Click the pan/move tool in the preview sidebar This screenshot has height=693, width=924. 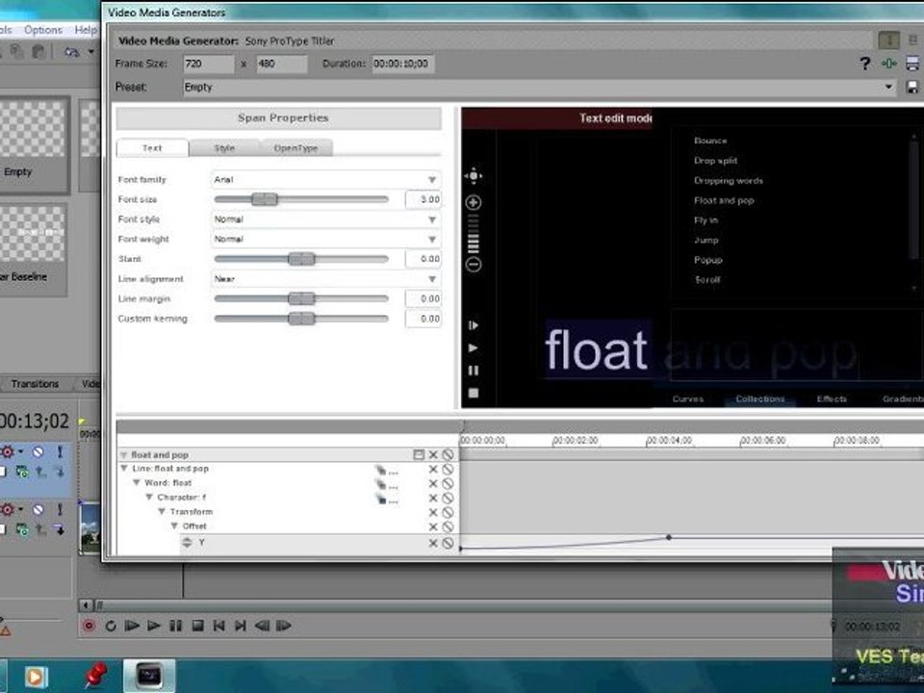click(474, 175)
